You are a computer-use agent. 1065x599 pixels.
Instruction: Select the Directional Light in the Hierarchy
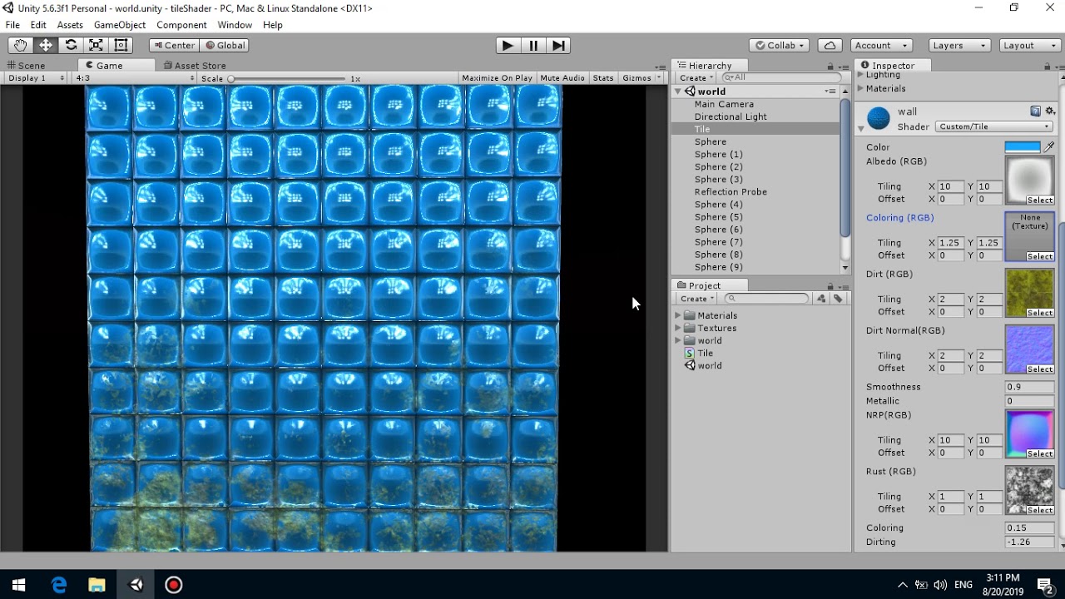pyautogui.click(x=731, y=116)
